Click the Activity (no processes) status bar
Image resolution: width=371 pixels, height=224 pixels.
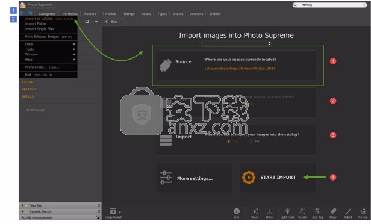(x=60, y=217)
